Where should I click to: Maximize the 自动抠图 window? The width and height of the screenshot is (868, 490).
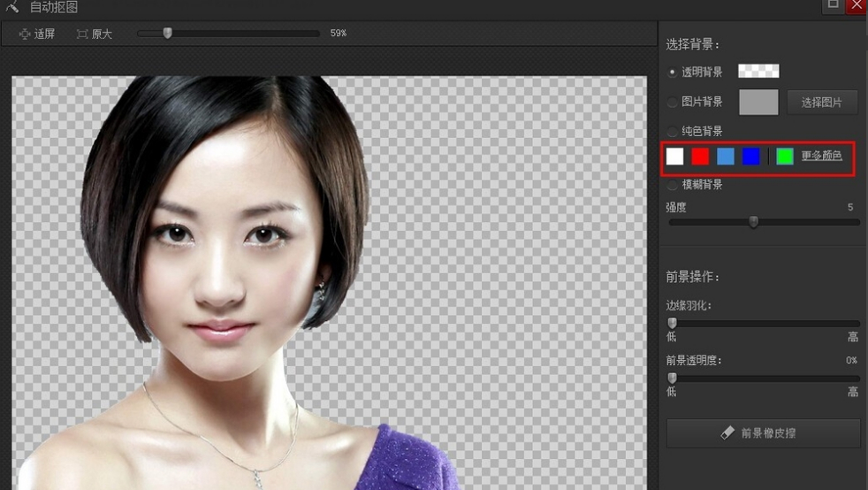[x=834, y=5]
